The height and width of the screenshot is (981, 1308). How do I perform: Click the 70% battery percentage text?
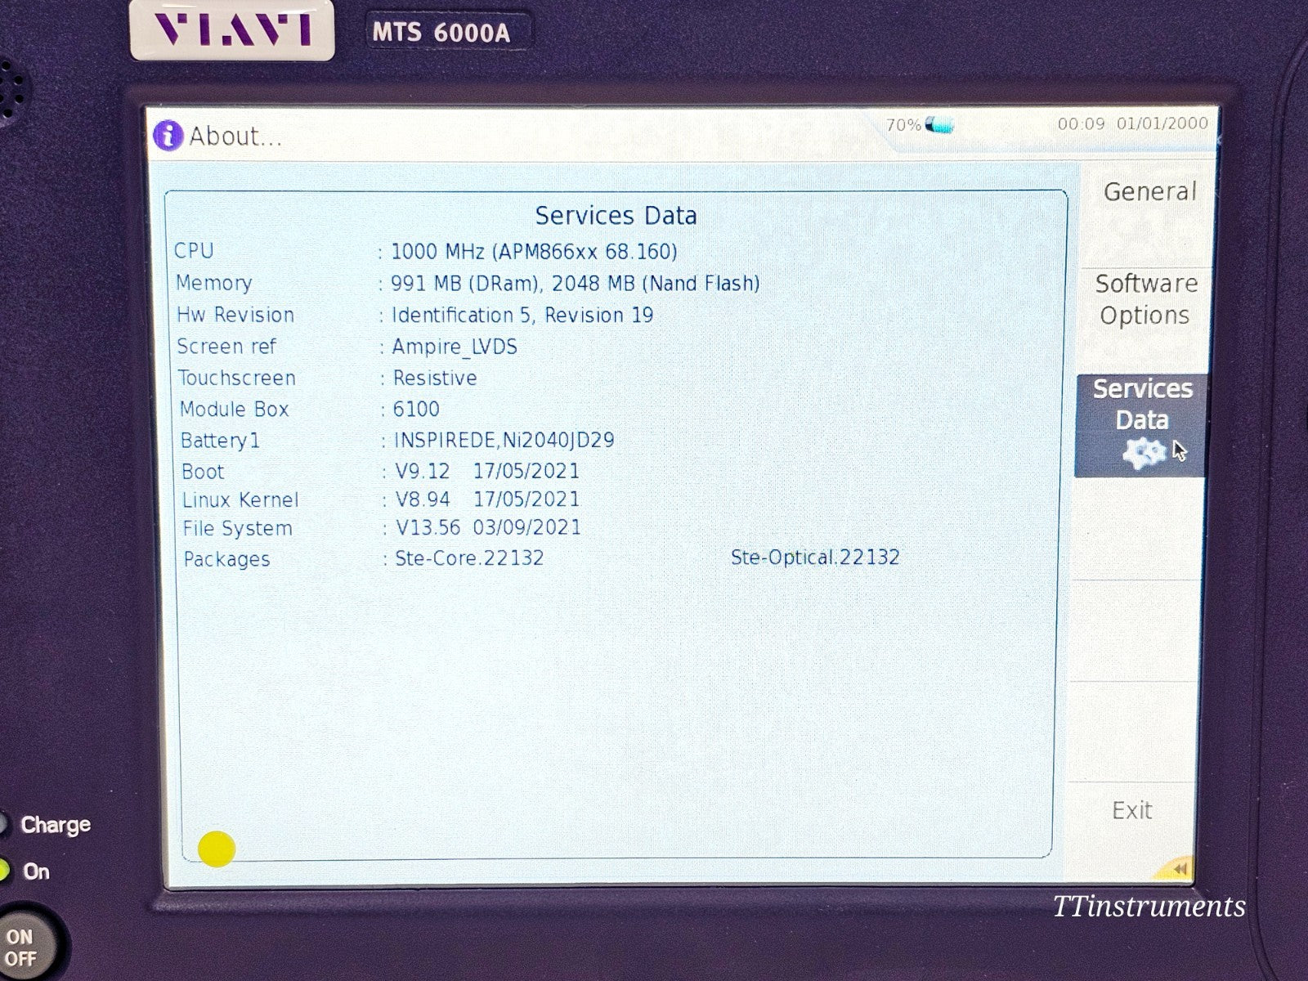click(903, 125)
